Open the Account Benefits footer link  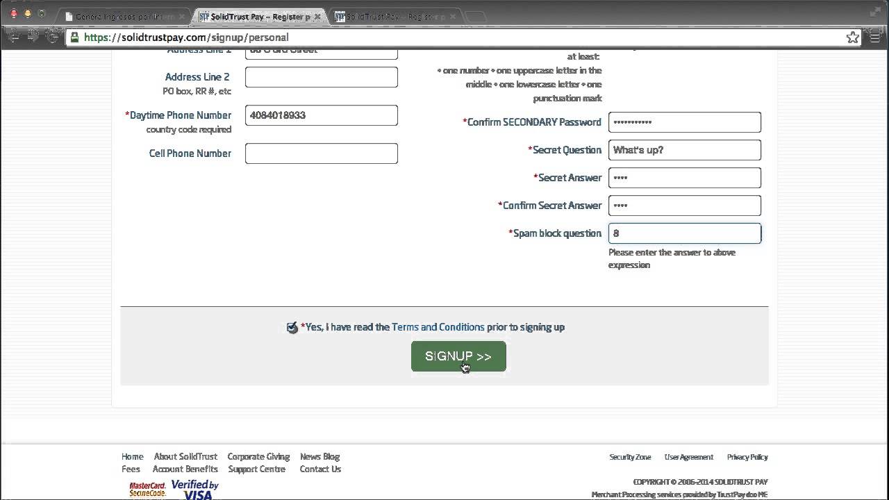pyautogui.click(x=185, y=469)
